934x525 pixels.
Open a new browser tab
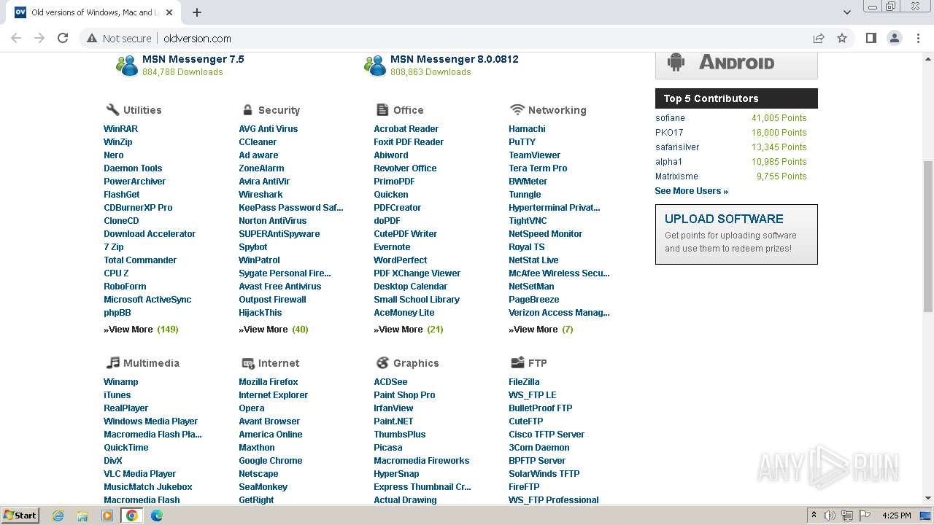pyautogui.click(x=197, y=12)
